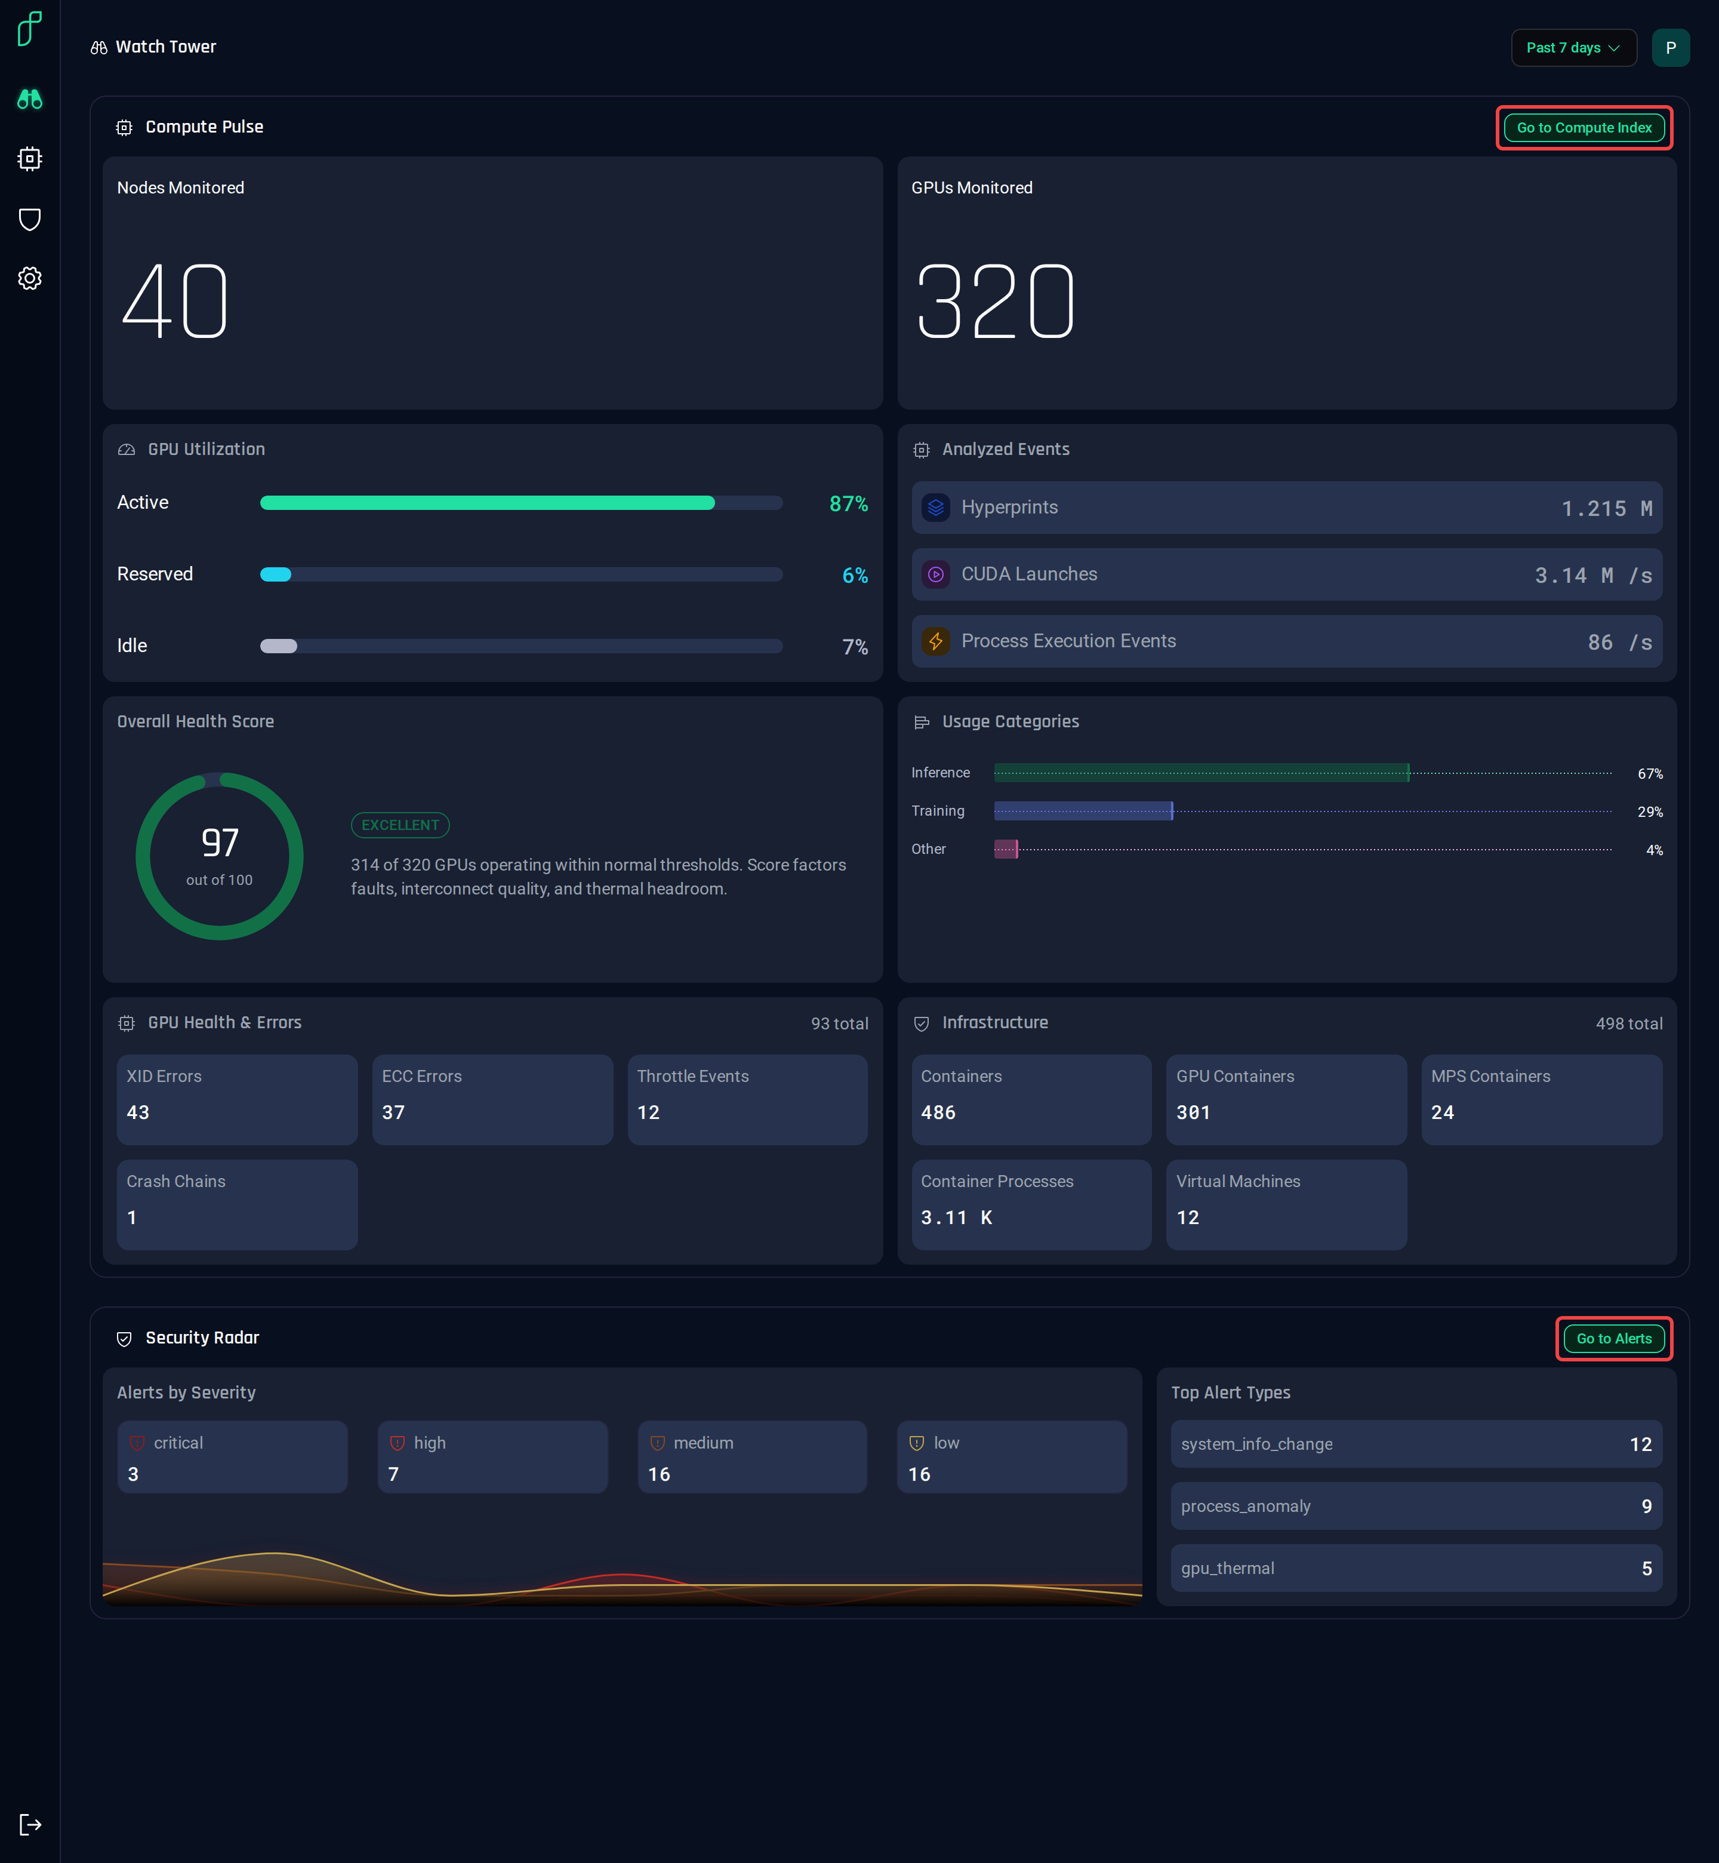Click the critical severity shield icon
Image resolution: width=1719 pixels, height=1863 pixels.
point(137,1444)
